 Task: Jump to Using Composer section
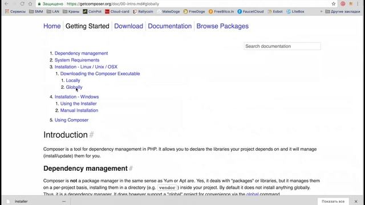click(x=71, y=120)
